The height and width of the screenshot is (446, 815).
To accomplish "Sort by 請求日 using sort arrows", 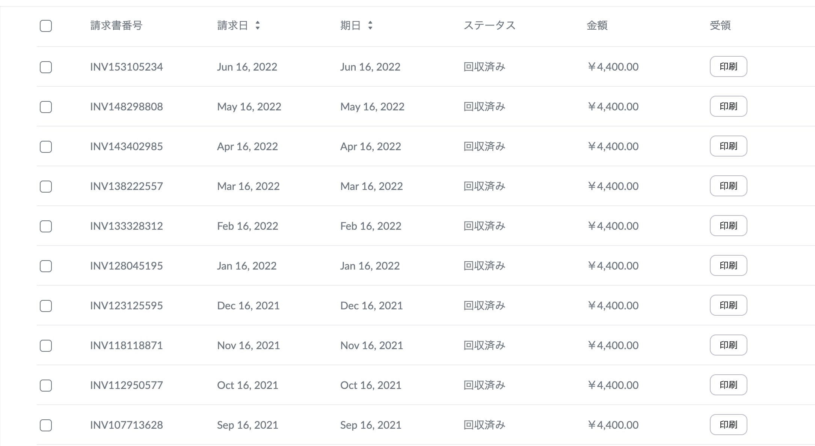I will pyautogui.click(x=257, y=26).
